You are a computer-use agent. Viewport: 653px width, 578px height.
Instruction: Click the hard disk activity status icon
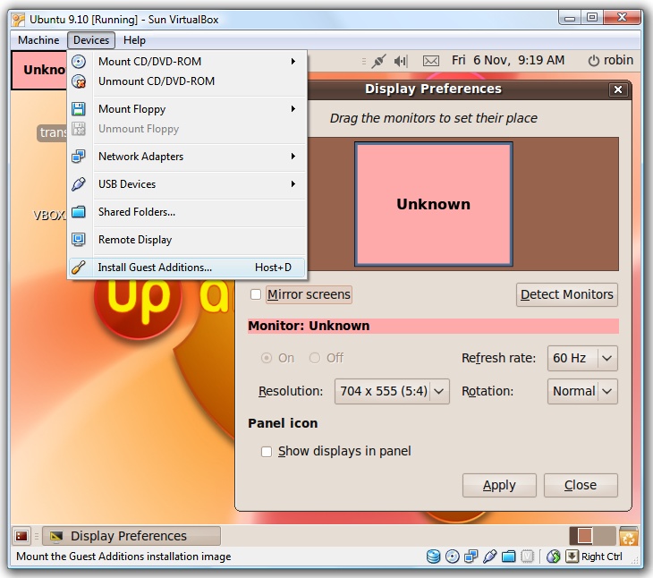(x=434, y=557)
